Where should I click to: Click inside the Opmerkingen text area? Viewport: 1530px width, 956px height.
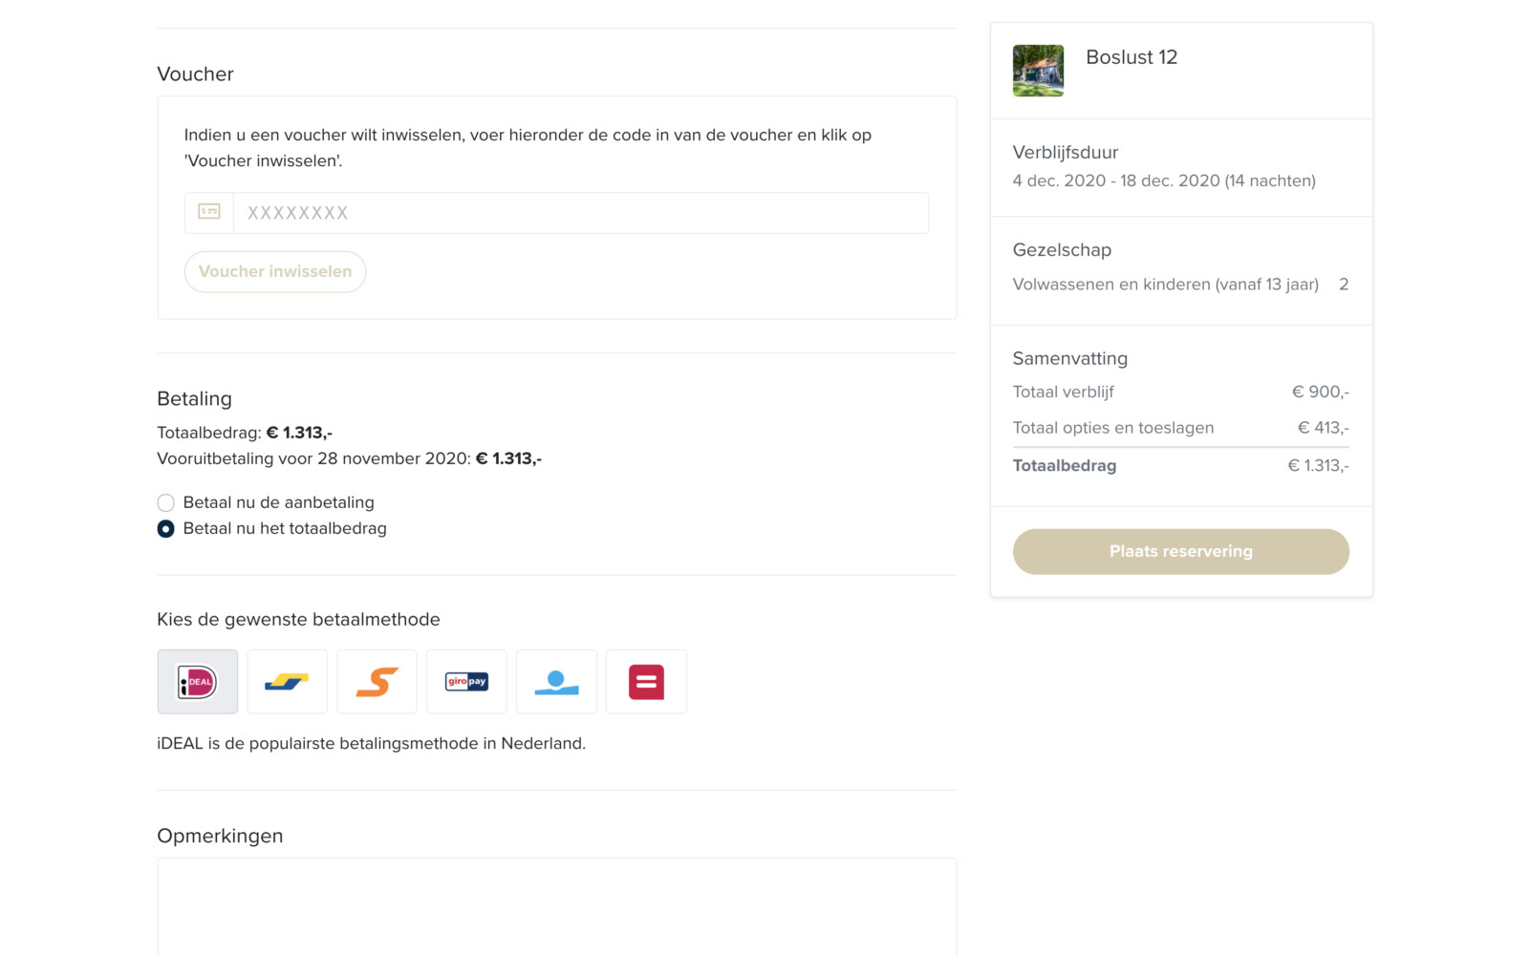(x=556, y=905)
